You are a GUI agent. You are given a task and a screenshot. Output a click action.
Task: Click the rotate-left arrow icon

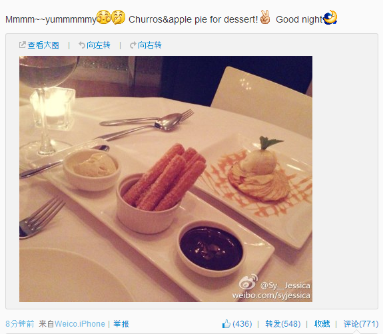point(82,45)
